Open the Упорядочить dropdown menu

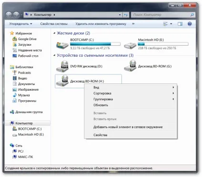[x=20, y=24]
